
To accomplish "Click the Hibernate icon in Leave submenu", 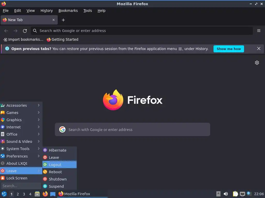I will (x=45, y=150).
